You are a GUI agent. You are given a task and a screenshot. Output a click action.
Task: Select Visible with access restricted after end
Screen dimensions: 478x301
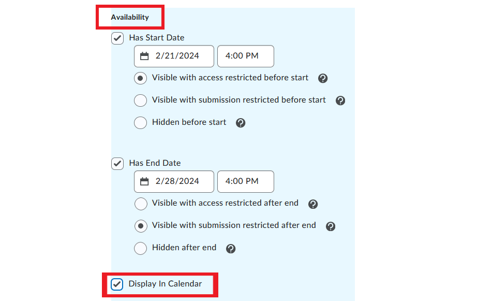point(141,204)
